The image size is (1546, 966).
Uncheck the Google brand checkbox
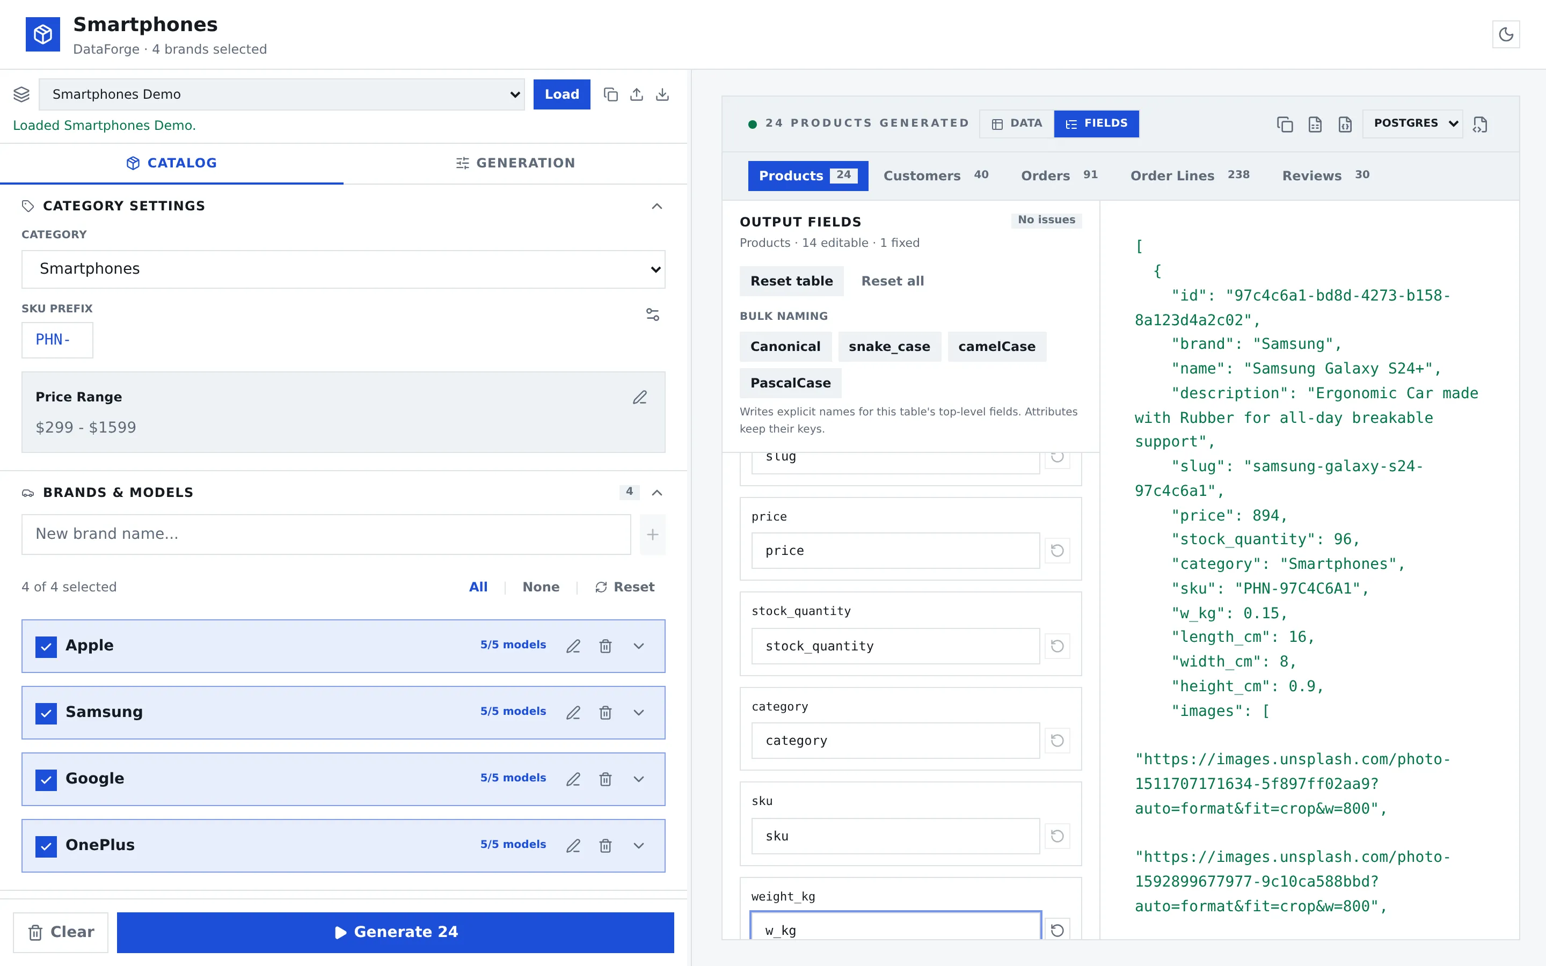pos(46,779)
